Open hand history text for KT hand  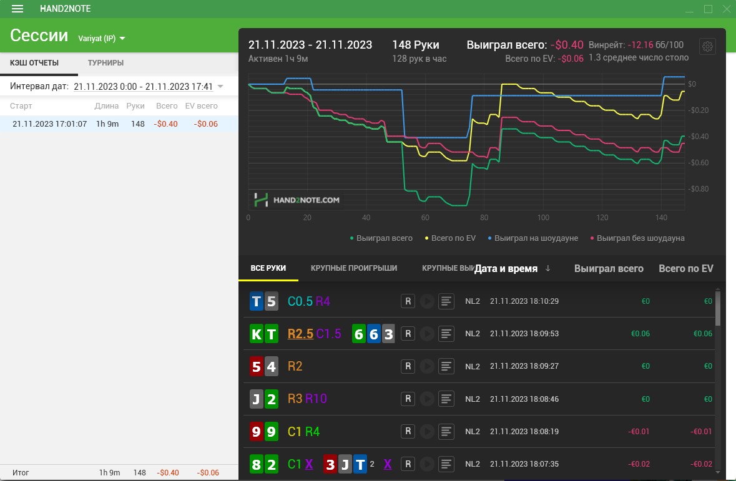446,334
